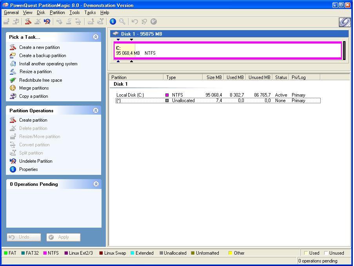Click the Redistribute free space link
Viewport: 354px width, 266px height.
coord(41,80)
